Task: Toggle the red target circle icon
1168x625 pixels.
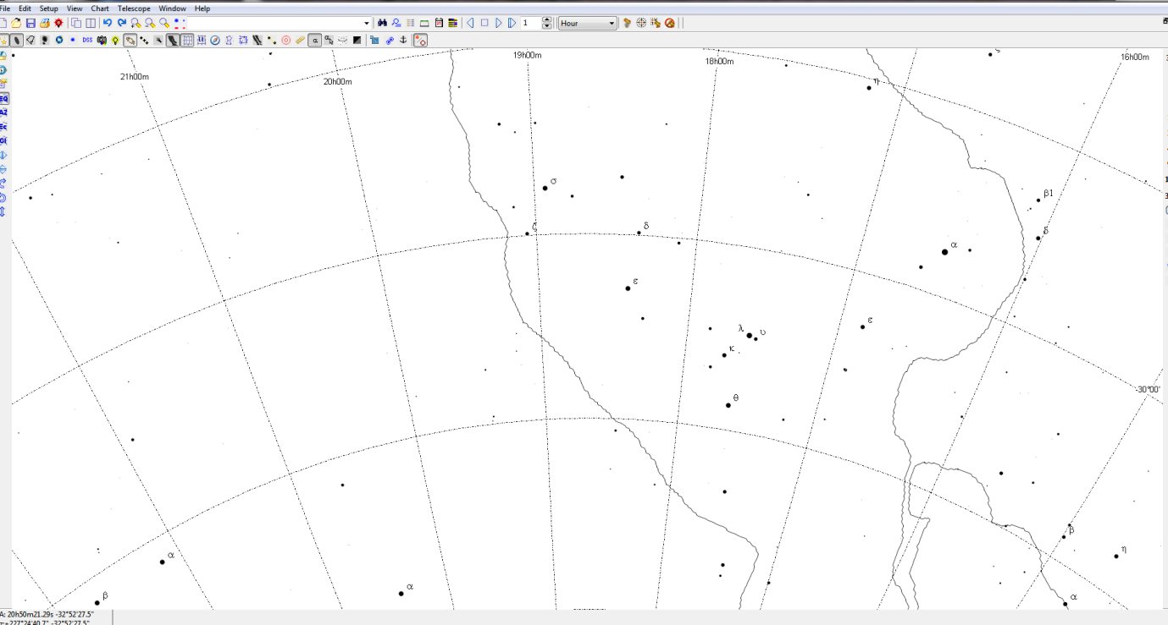Action: click(285, 40)
